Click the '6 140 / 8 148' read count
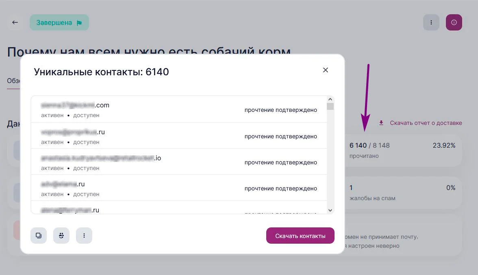 pyautogui.click(x=369, y=145)
